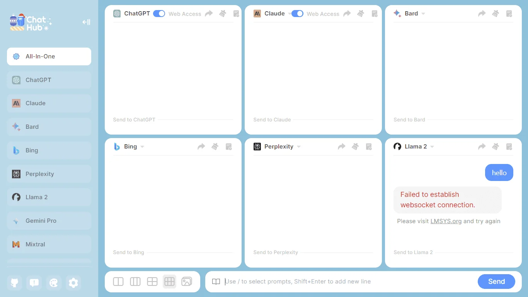Image resolution: width=528 pixels, height=297 pixels.
Task: Open the Llama 2 model dropdown
Action: (432, 147)
